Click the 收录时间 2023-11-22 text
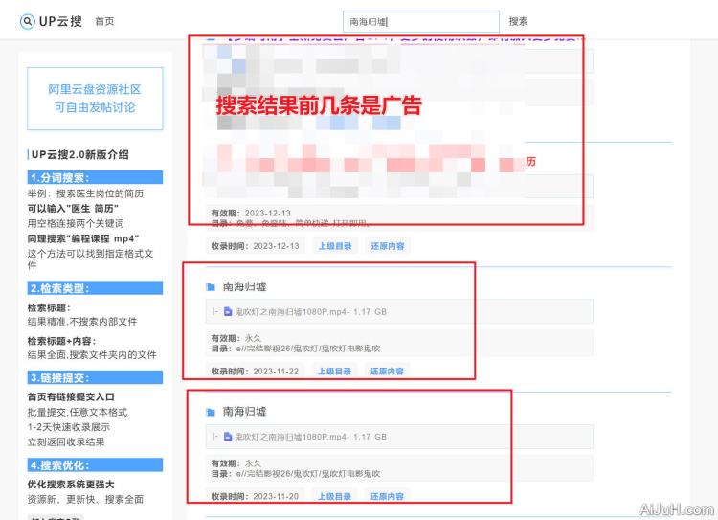The height and width of the screenshot is (520, 718). point(255,372)
